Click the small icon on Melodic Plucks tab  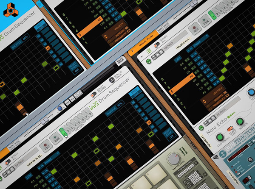point(133,51)
